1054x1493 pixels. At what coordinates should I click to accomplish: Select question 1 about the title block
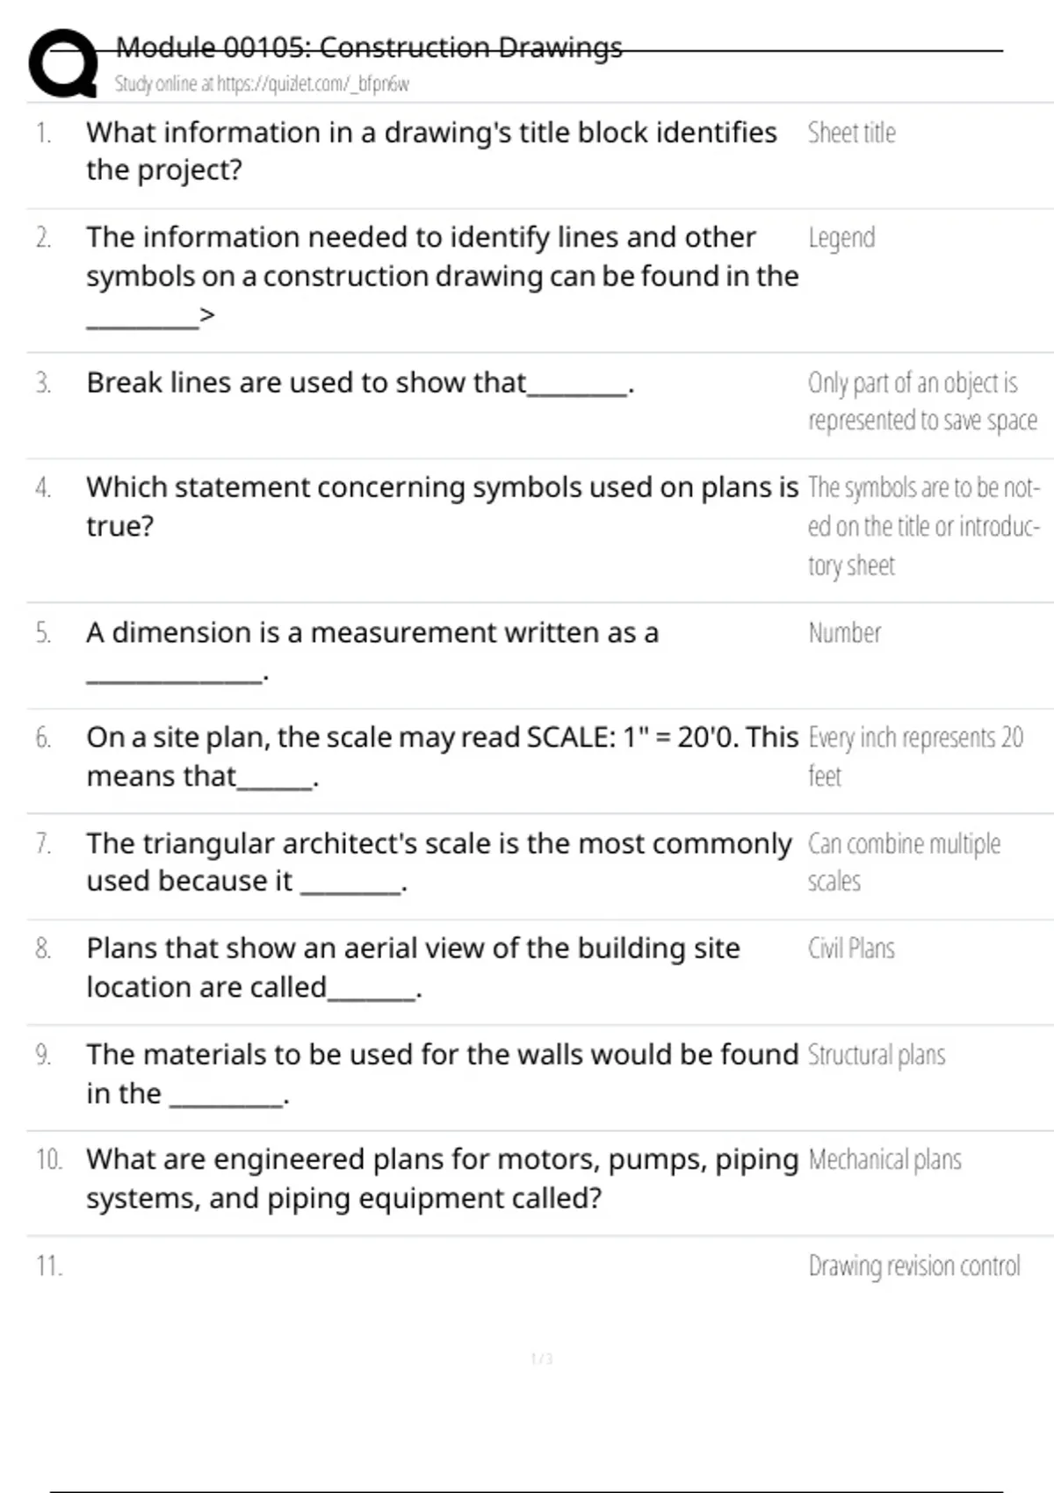coord(430,151)
